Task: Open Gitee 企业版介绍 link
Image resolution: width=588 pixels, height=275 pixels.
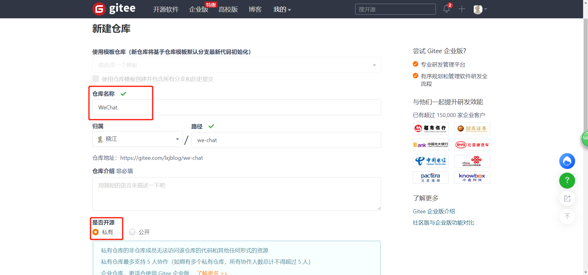Action: coord(434,211)
